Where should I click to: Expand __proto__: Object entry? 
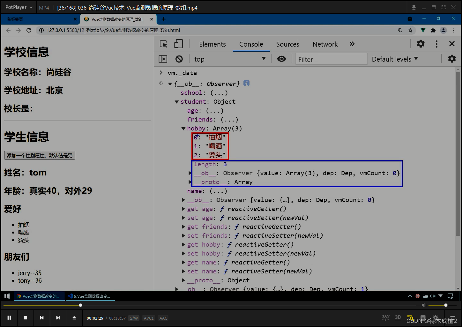tap(183, 280)
